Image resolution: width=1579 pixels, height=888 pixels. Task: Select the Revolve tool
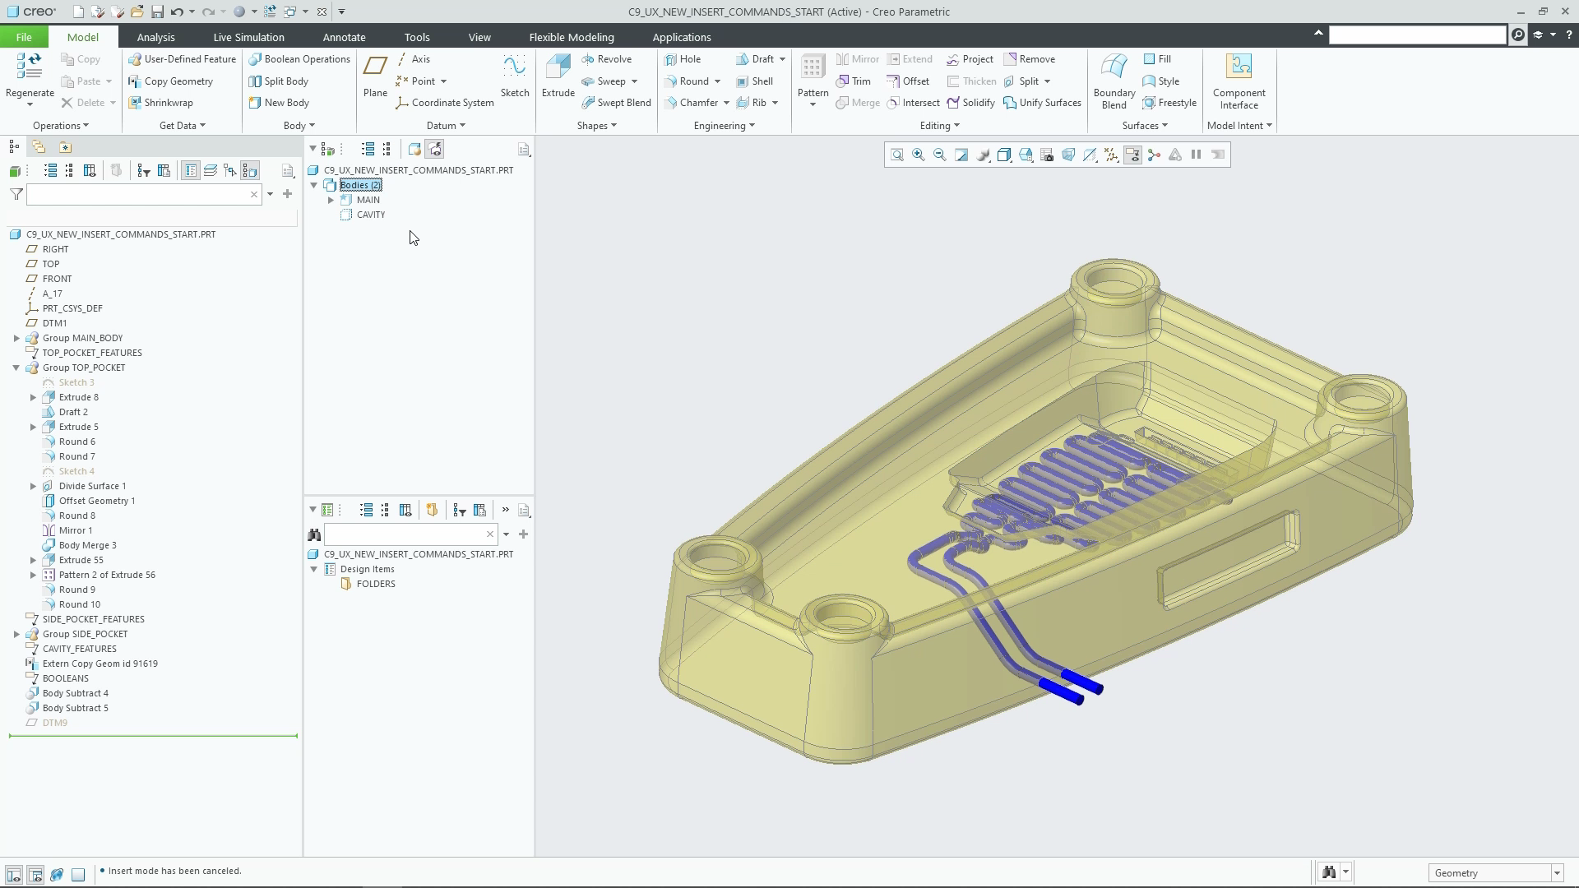(x=606, y=59)
